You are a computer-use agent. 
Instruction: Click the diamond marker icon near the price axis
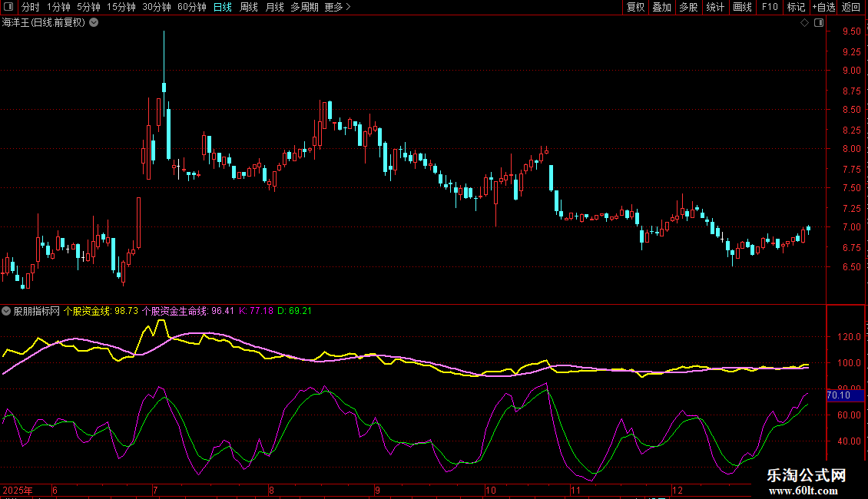[804, 23]
